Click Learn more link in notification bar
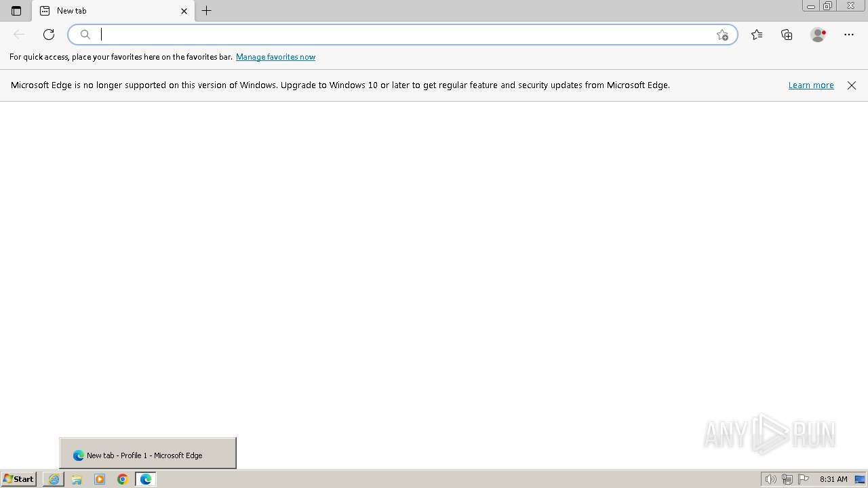Screen dimensions: 868x488 [x=811, y=85]
